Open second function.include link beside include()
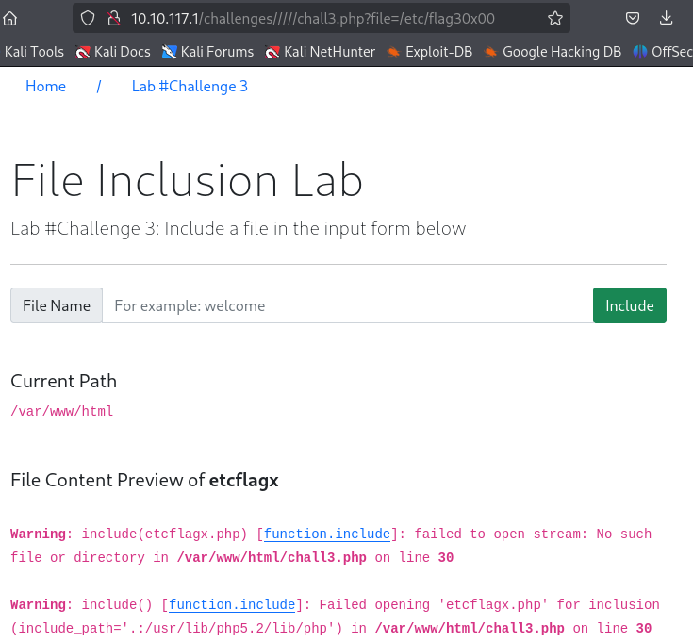Viewport: 693px width, 641px height. pos(232,604)
